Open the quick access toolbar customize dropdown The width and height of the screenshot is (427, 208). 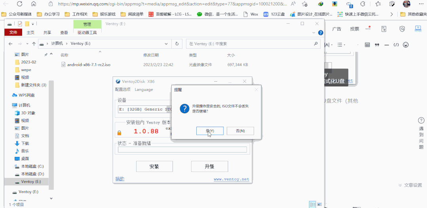[33, 24]
